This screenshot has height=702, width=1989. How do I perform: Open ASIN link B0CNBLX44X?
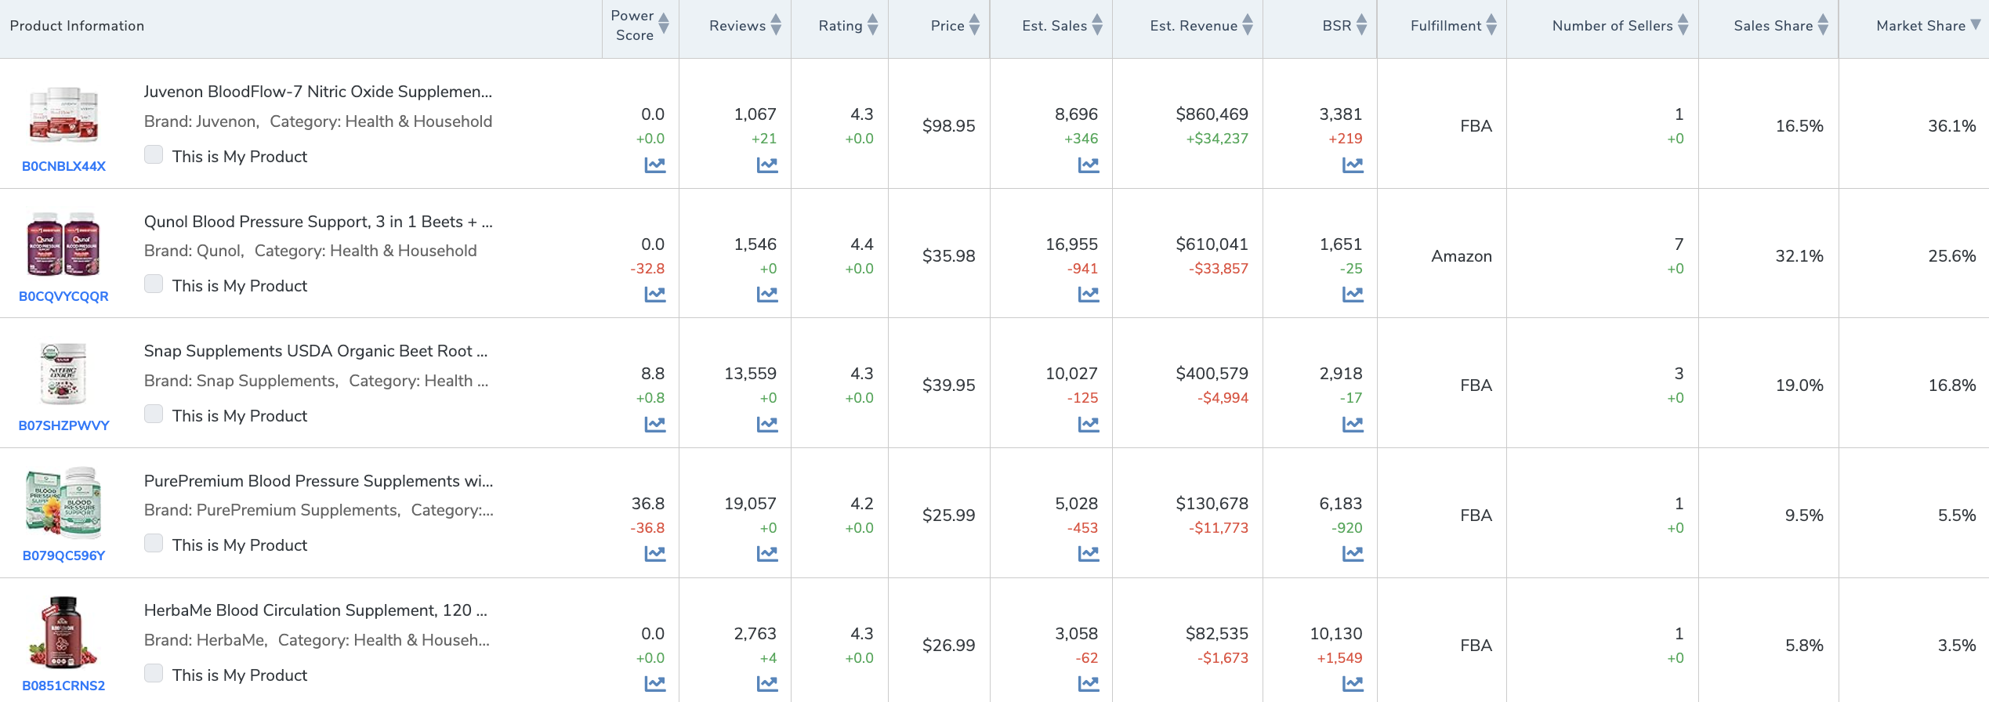[63, 166]
